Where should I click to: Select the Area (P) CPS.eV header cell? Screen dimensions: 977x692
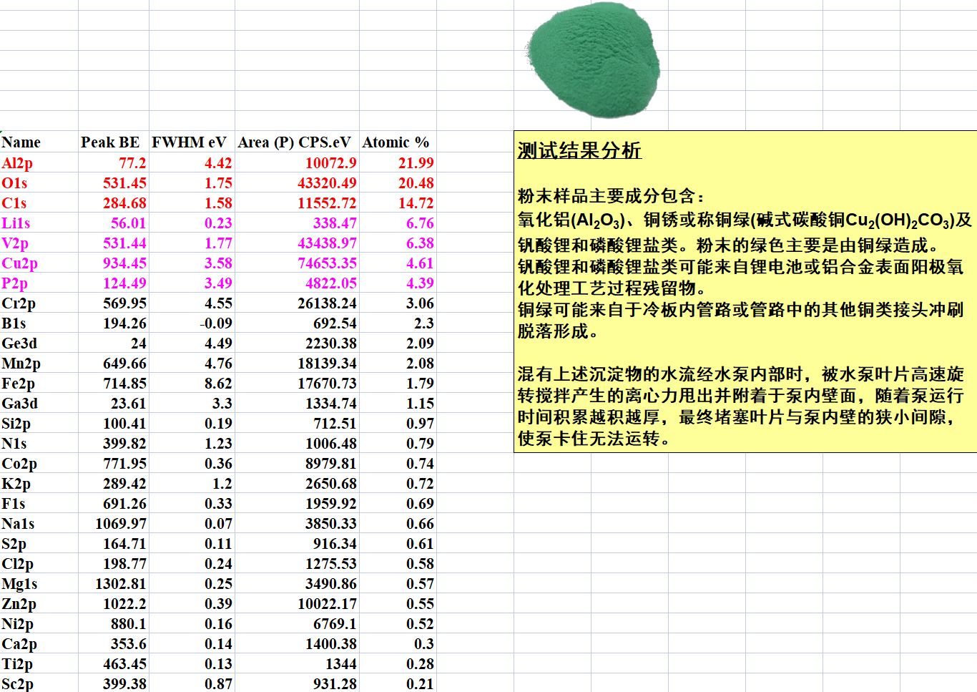tap(295, 142)
